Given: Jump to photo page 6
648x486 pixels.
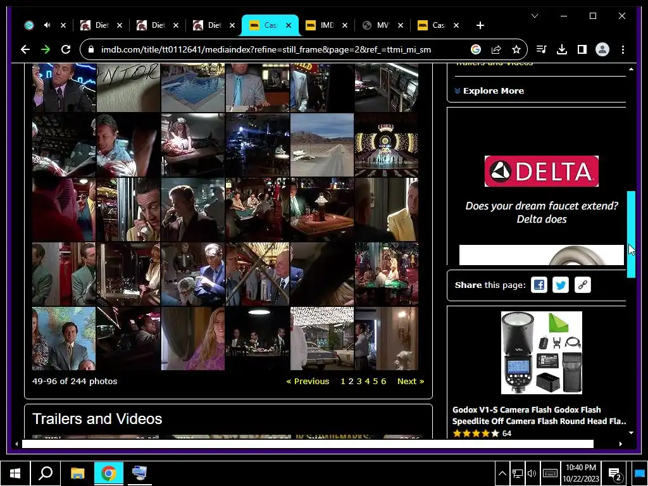Looking at the screenshot, I should coord(383,382).
